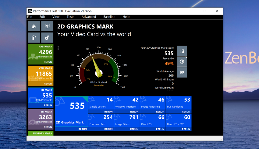Rerun the CPU Mark test
This screenshot has height=149, width=259.
click(48, 84)
